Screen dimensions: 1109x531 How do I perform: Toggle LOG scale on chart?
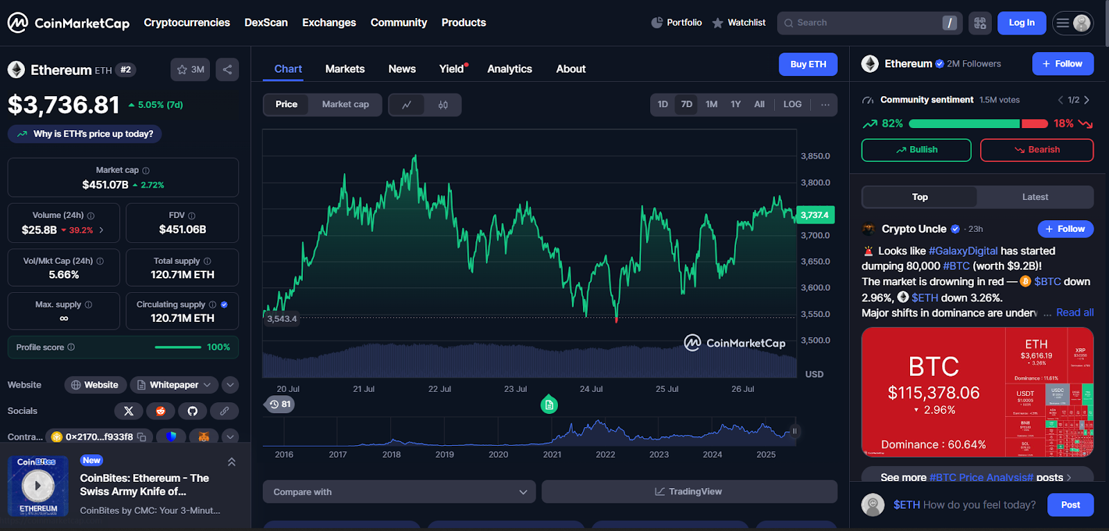pos(792,105)
